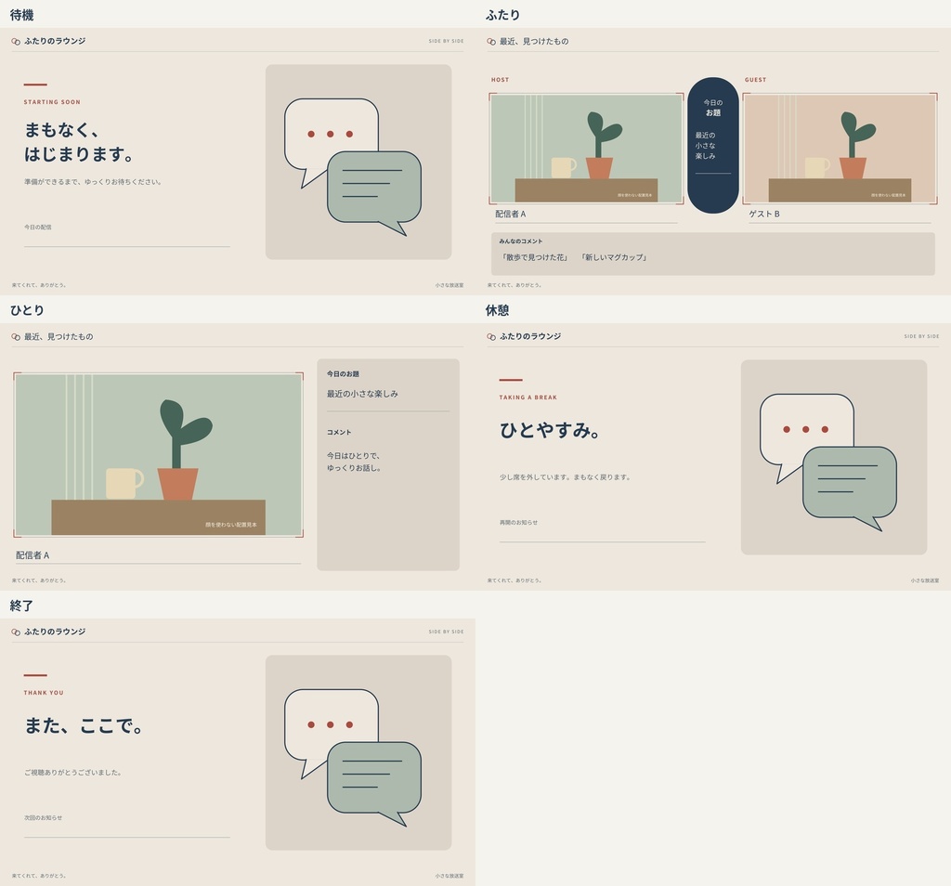Click the みんなのコメント panel in ふたり
Image resolution: width=951 pixels, height=886 pixels.
(x=713, y=254)
